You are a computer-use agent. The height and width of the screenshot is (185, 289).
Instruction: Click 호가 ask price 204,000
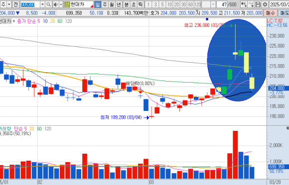pyautogui.click(x=168, y=13)
